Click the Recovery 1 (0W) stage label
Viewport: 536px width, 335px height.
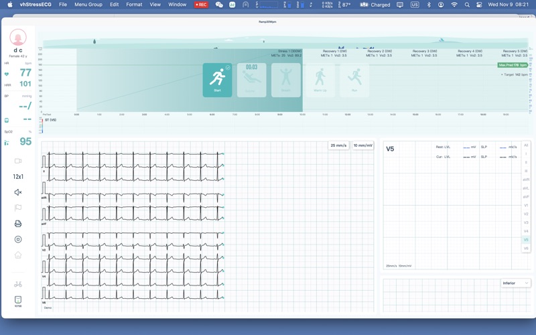coord(334,51)
